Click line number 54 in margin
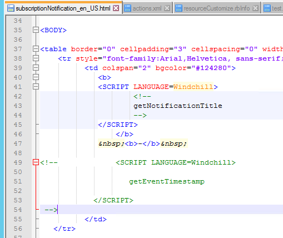283x238 pixels. click(x=18, y=210)
